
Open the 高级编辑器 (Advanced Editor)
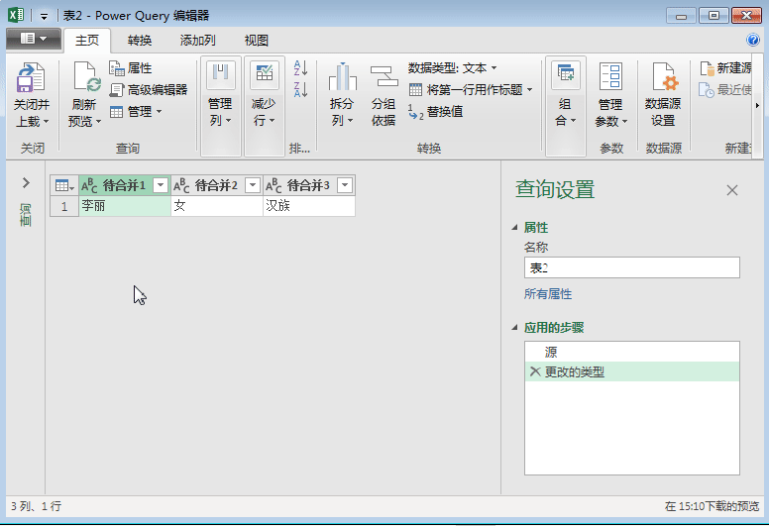pyautogui.click(x=149, y=89)
